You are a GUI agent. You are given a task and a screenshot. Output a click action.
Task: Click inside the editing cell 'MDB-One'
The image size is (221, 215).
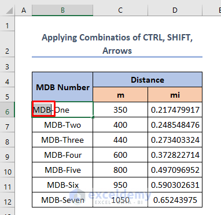tap(62, 110)
